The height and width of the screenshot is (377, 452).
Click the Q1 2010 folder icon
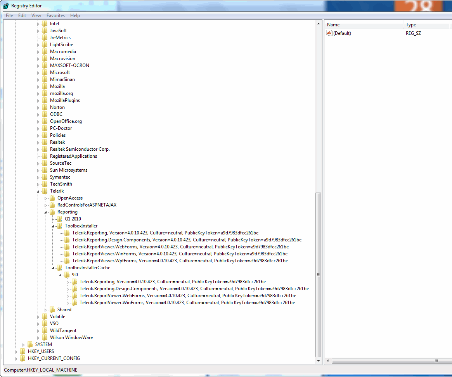(60, 219)
